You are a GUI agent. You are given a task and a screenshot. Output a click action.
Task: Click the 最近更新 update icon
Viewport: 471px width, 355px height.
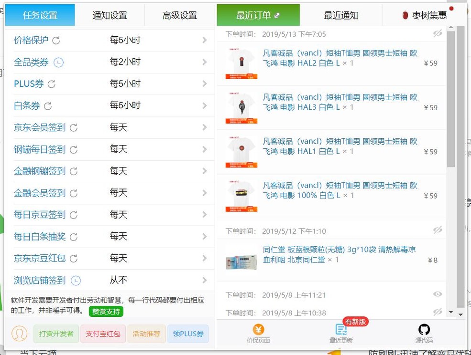click(x=340, y=330)
